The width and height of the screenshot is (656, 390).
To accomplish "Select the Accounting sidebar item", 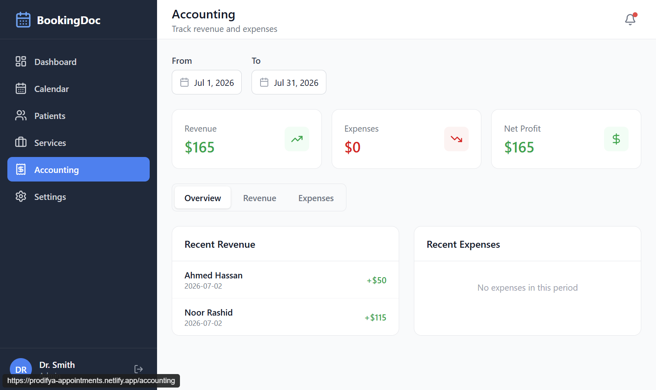I will (x=79, y=169).
